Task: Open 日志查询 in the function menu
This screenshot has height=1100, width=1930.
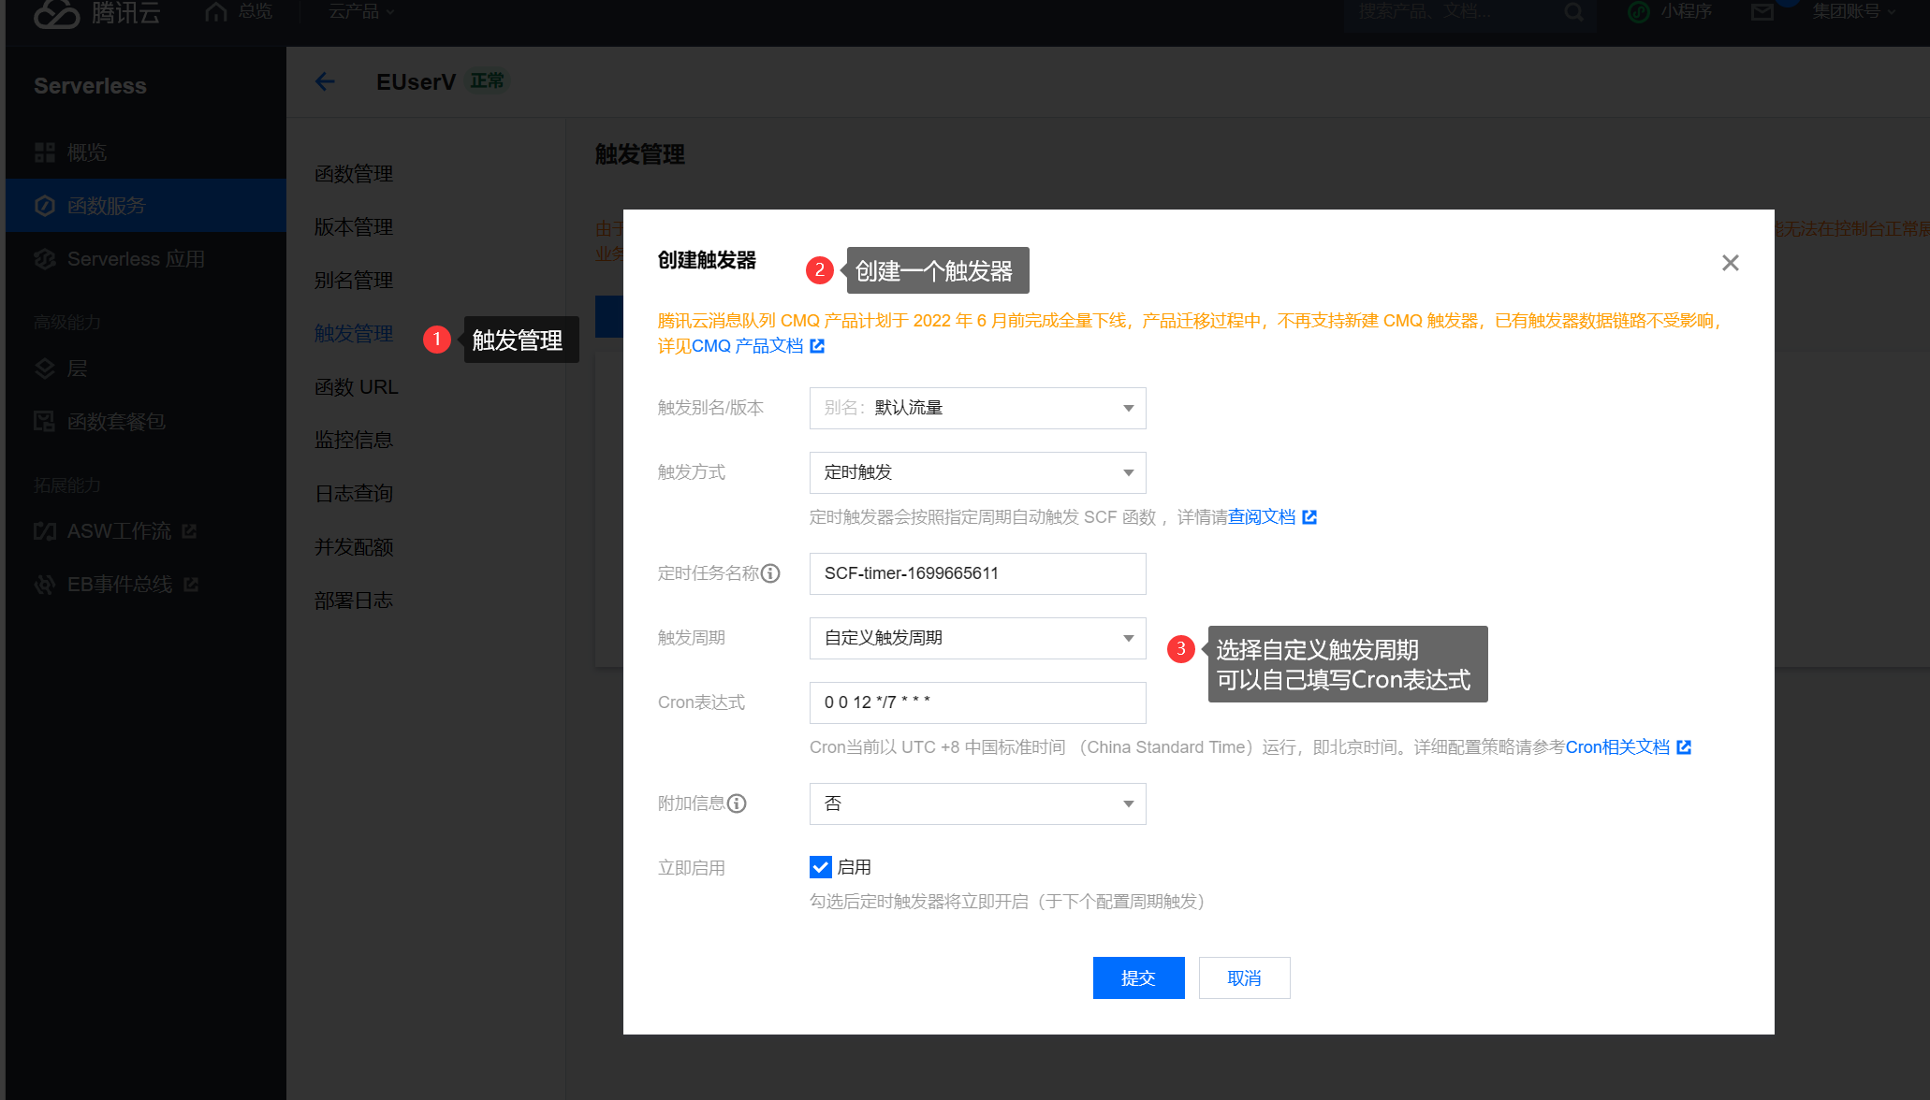Action: [354, 493]
